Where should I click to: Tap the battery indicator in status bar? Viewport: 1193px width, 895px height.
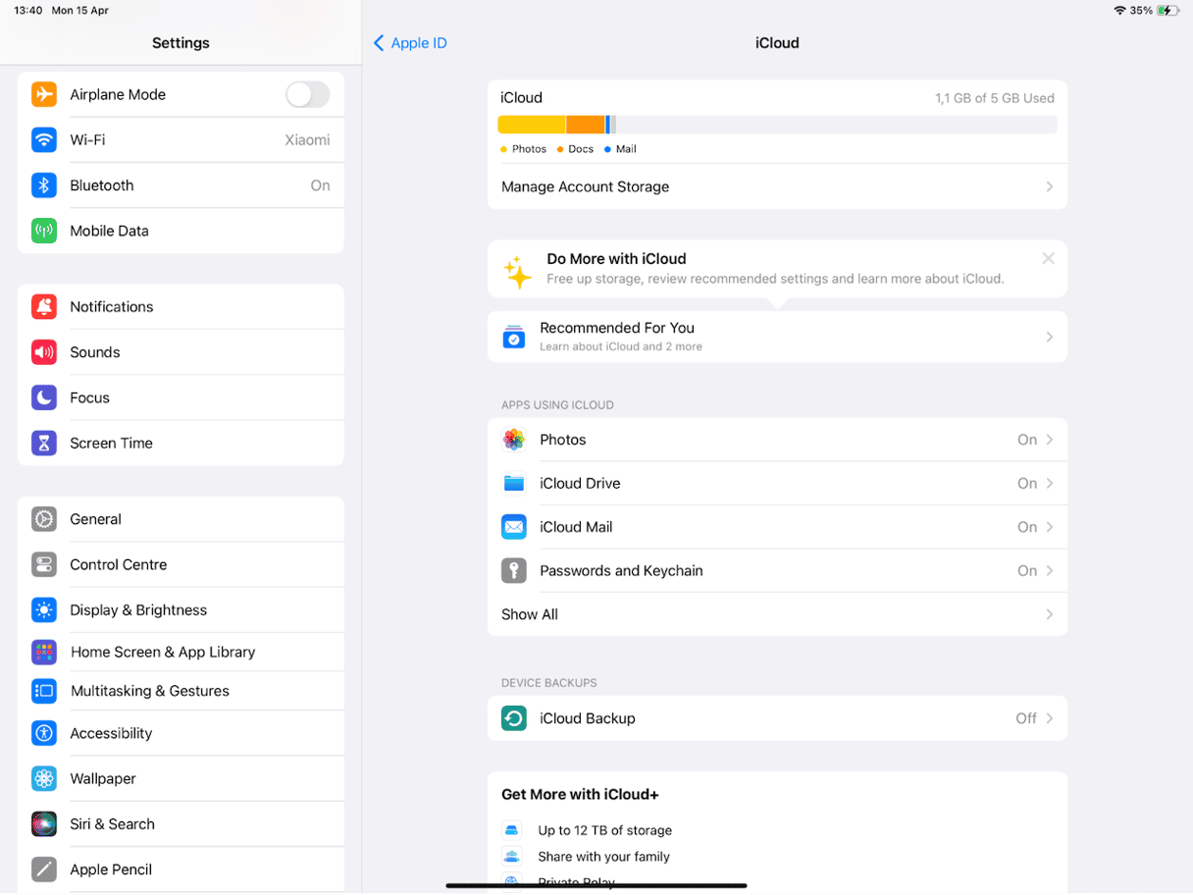pos(1167,11)
